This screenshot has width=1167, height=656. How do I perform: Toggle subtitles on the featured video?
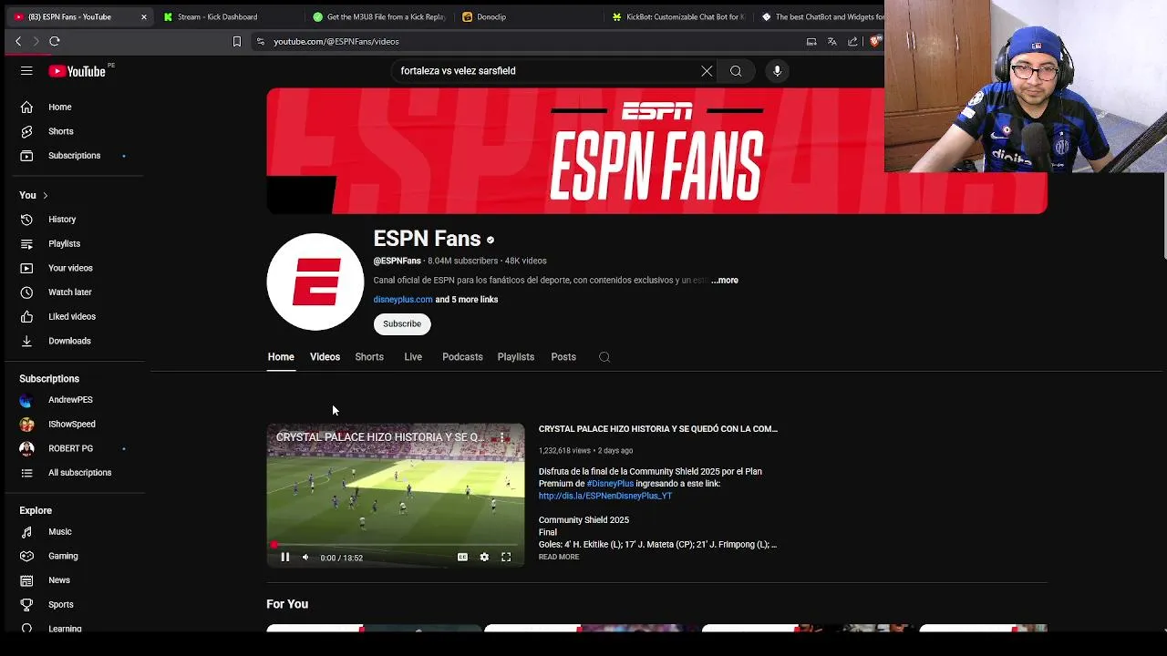[462, 558]
